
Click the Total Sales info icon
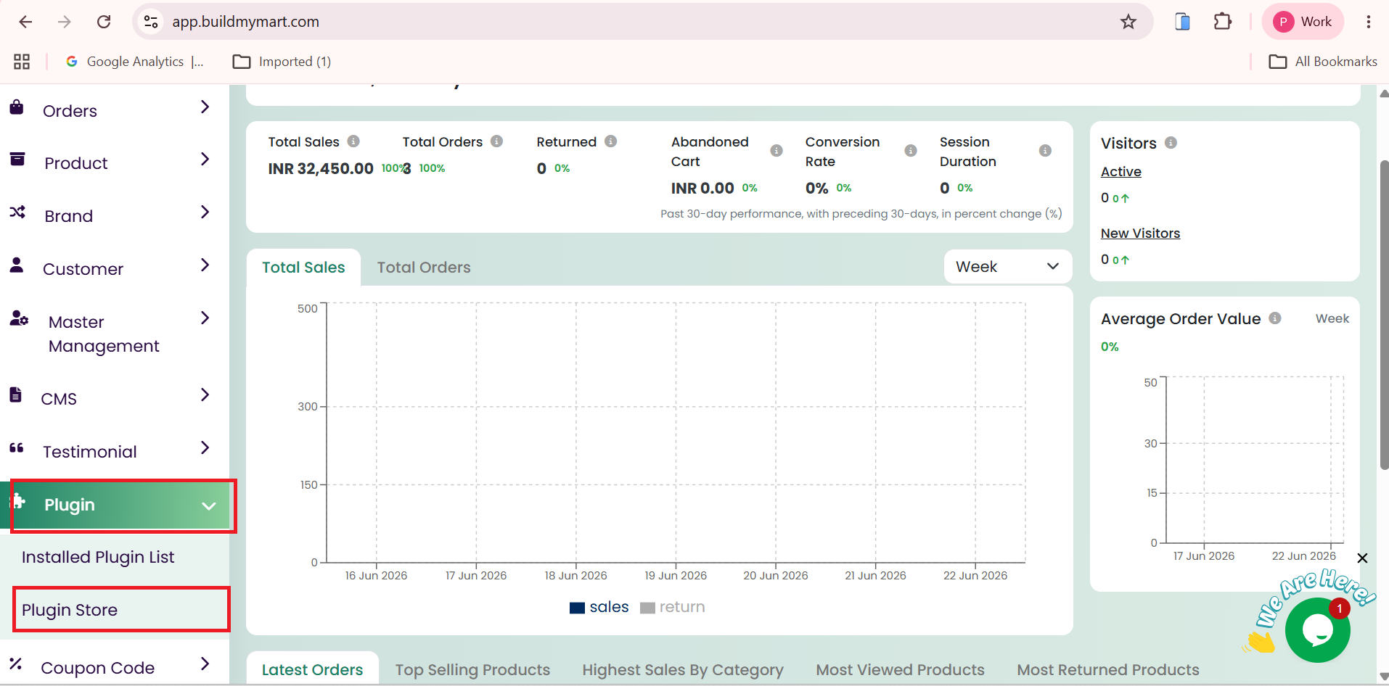click(x=353, y=141)
